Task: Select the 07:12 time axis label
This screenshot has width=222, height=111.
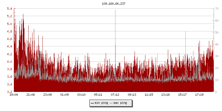Action: tap(115, 95)
